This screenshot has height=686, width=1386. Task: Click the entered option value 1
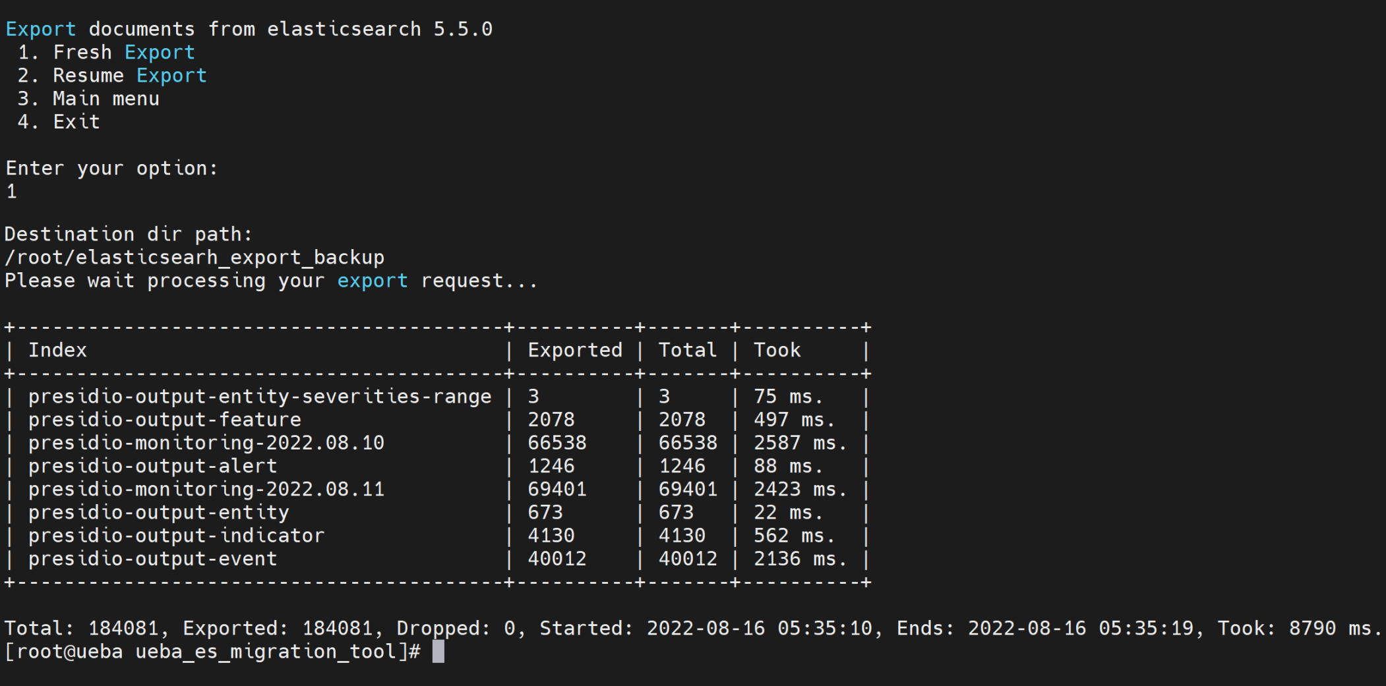coord(11,191)
